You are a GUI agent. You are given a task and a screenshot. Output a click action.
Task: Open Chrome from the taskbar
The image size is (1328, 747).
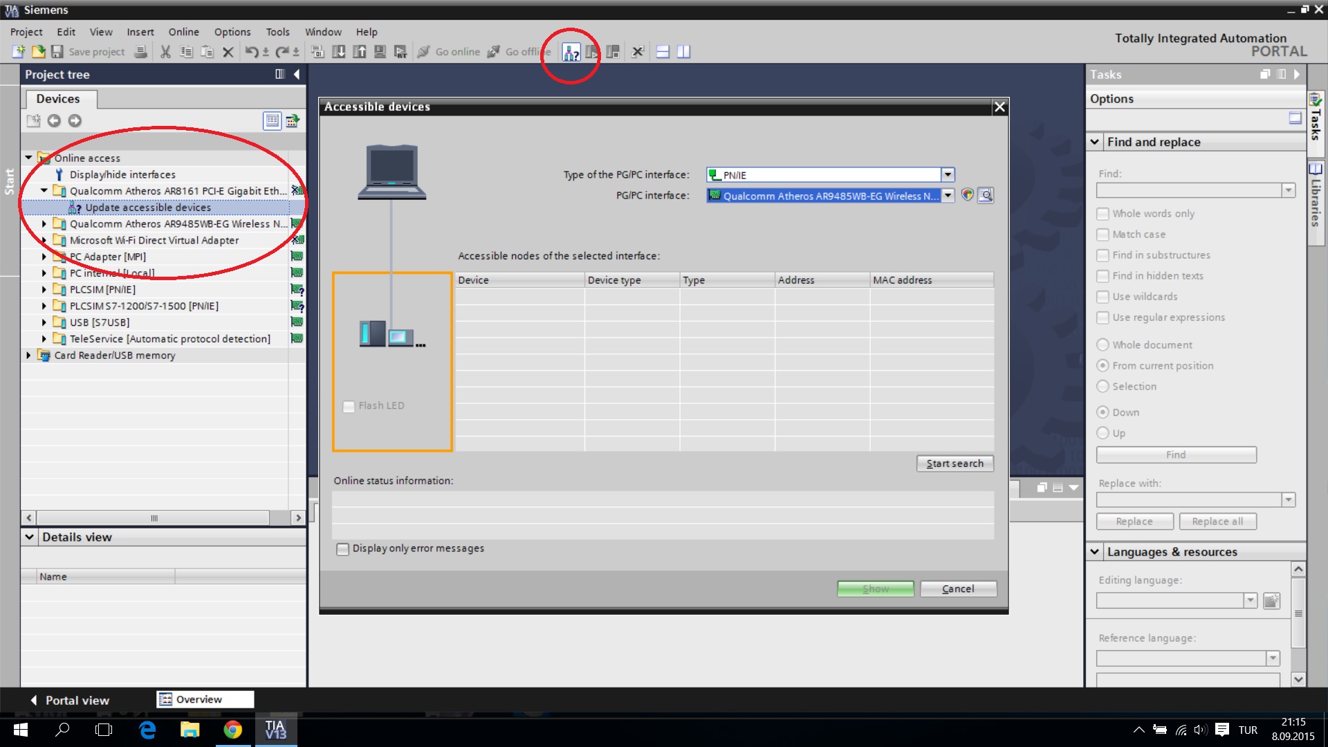232,730
